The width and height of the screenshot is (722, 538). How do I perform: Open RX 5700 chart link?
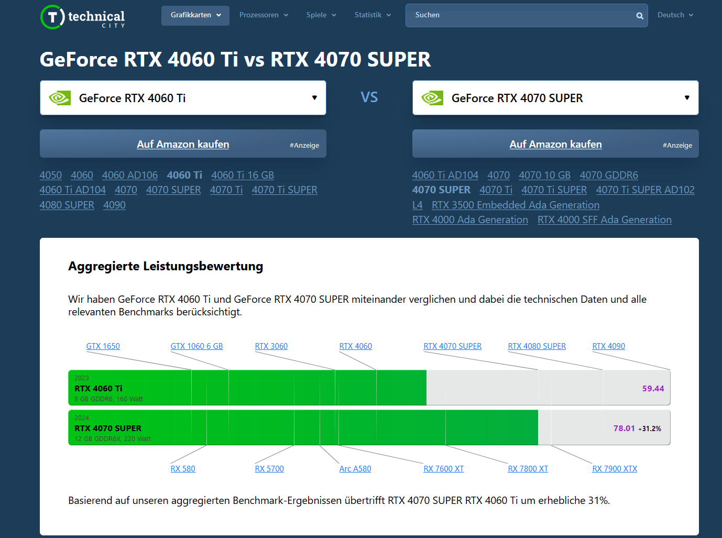coord(269,469)
